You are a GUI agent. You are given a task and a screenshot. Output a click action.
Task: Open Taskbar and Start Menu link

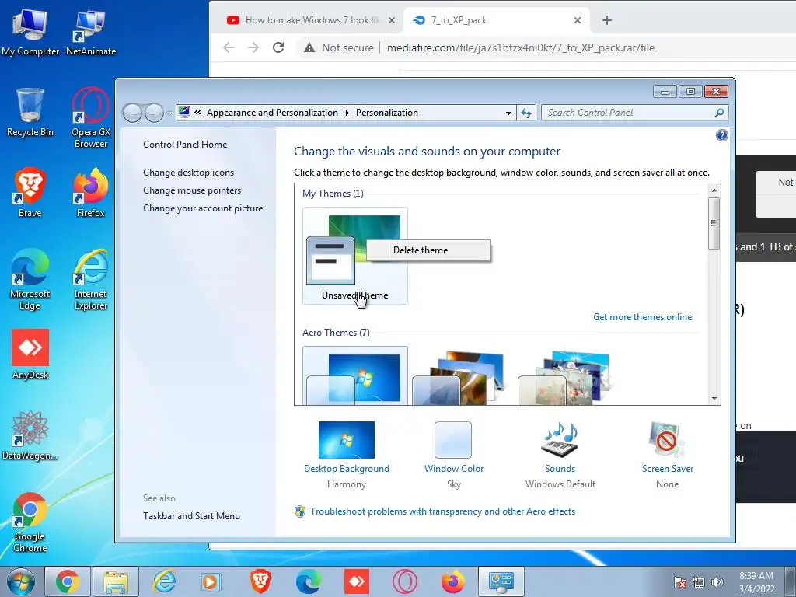pyautogui.click(x=191, y=516)
